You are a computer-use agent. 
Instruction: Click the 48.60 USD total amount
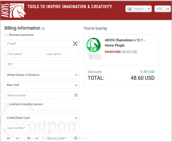[143, 78]
